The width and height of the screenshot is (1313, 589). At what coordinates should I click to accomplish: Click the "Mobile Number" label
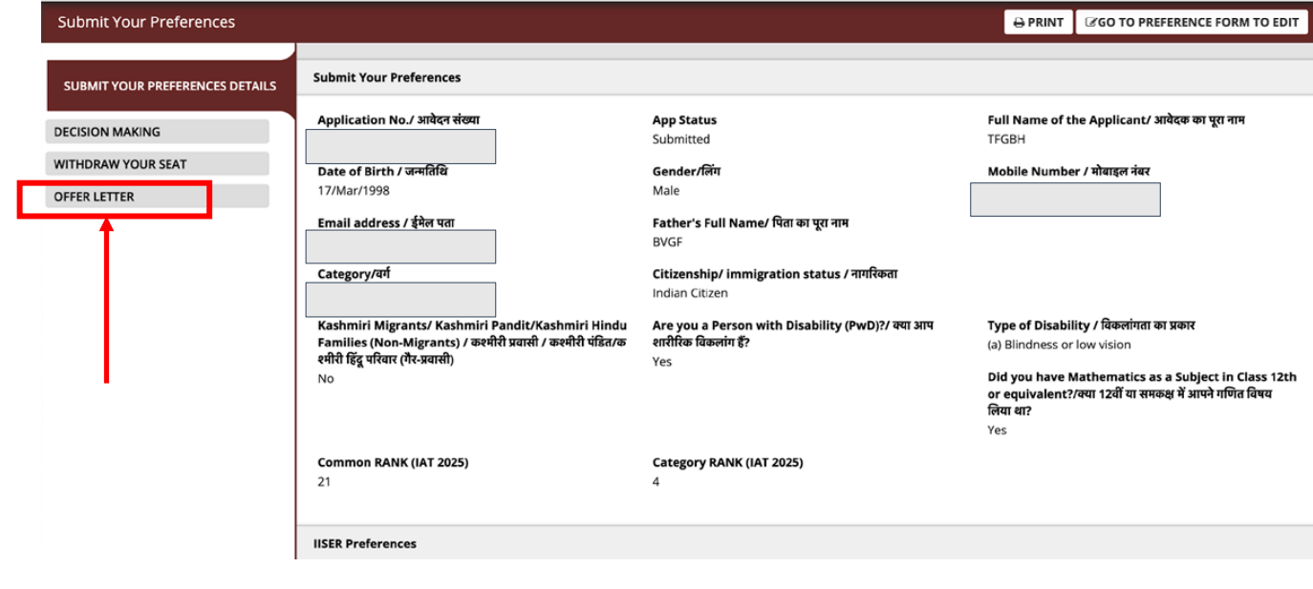click(x=1068, y=172)
